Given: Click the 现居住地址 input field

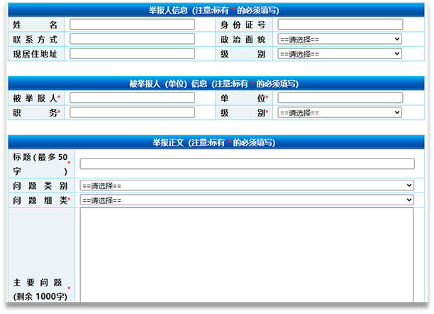Looking at the screenshot, I should tap(132, 53).
